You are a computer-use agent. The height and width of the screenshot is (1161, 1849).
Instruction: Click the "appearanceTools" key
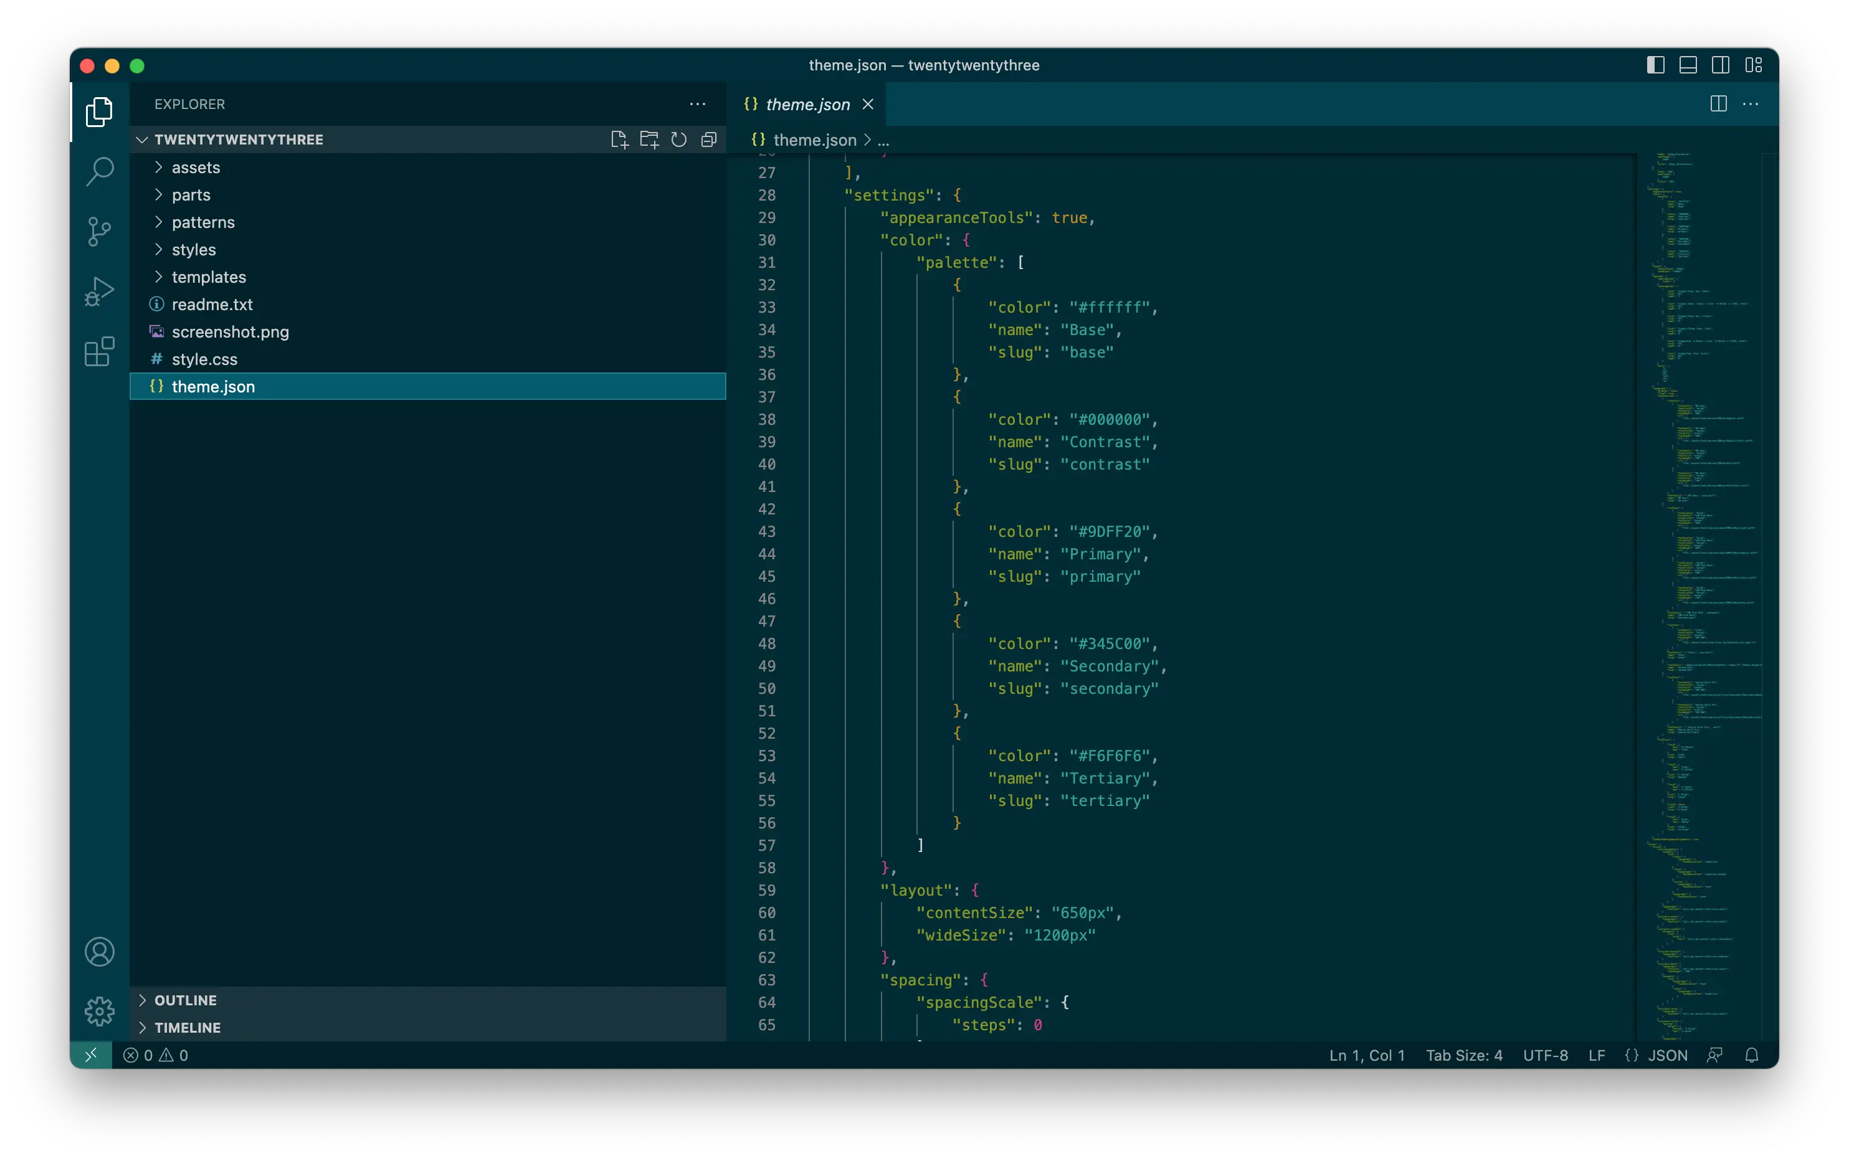(x=956, y=218)
